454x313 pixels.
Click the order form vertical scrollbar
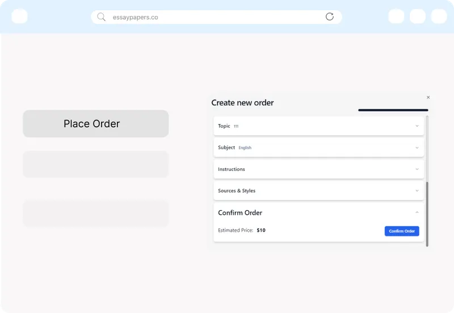427,214
